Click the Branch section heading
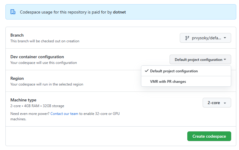This screenshot has height=150, width=239. [x=17, y=35]
